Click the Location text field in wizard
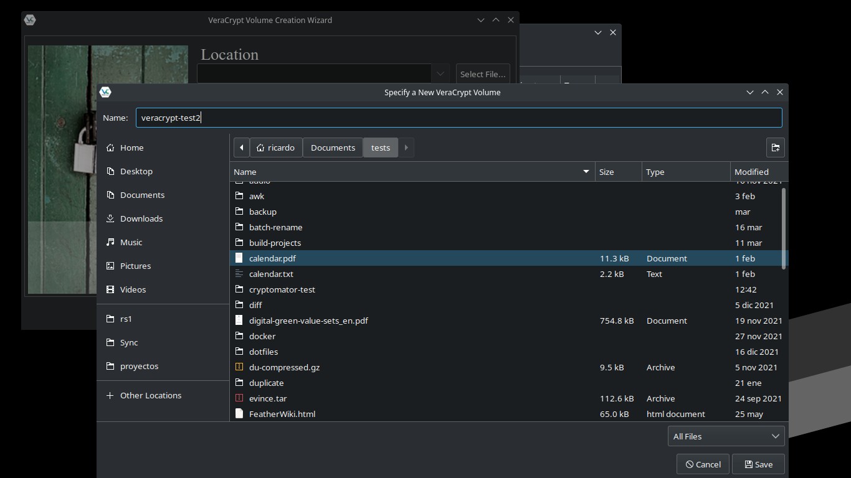 point(315,73)
